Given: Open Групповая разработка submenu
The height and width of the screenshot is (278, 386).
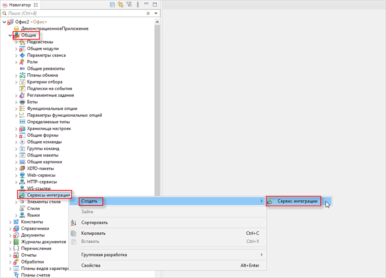Looking at the screenshot, I should [104, 254].
